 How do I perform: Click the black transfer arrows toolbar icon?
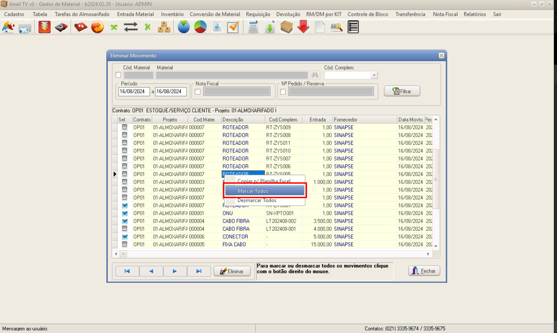point(131,28)
